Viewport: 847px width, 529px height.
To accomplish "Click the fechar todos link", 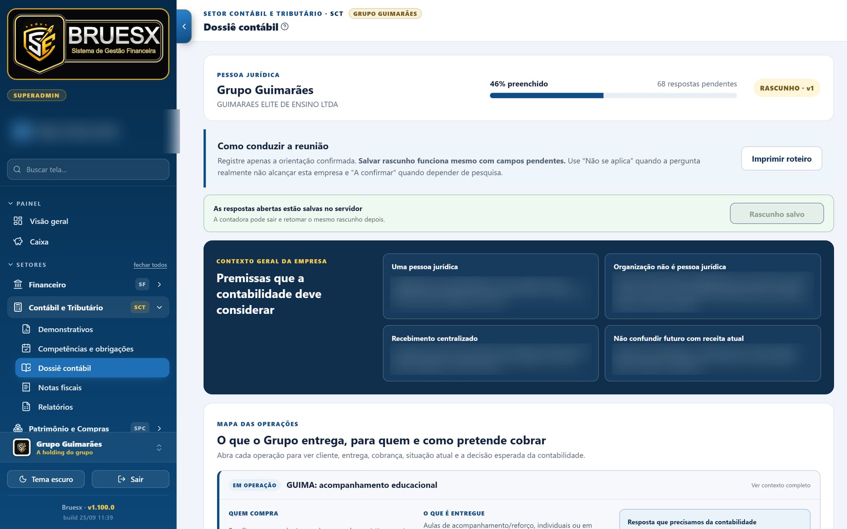I will pyautogui.click(x=150, y=265).
